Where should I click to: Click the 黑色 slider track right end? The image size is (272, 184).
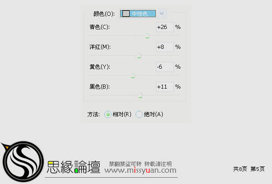point(179,95)
